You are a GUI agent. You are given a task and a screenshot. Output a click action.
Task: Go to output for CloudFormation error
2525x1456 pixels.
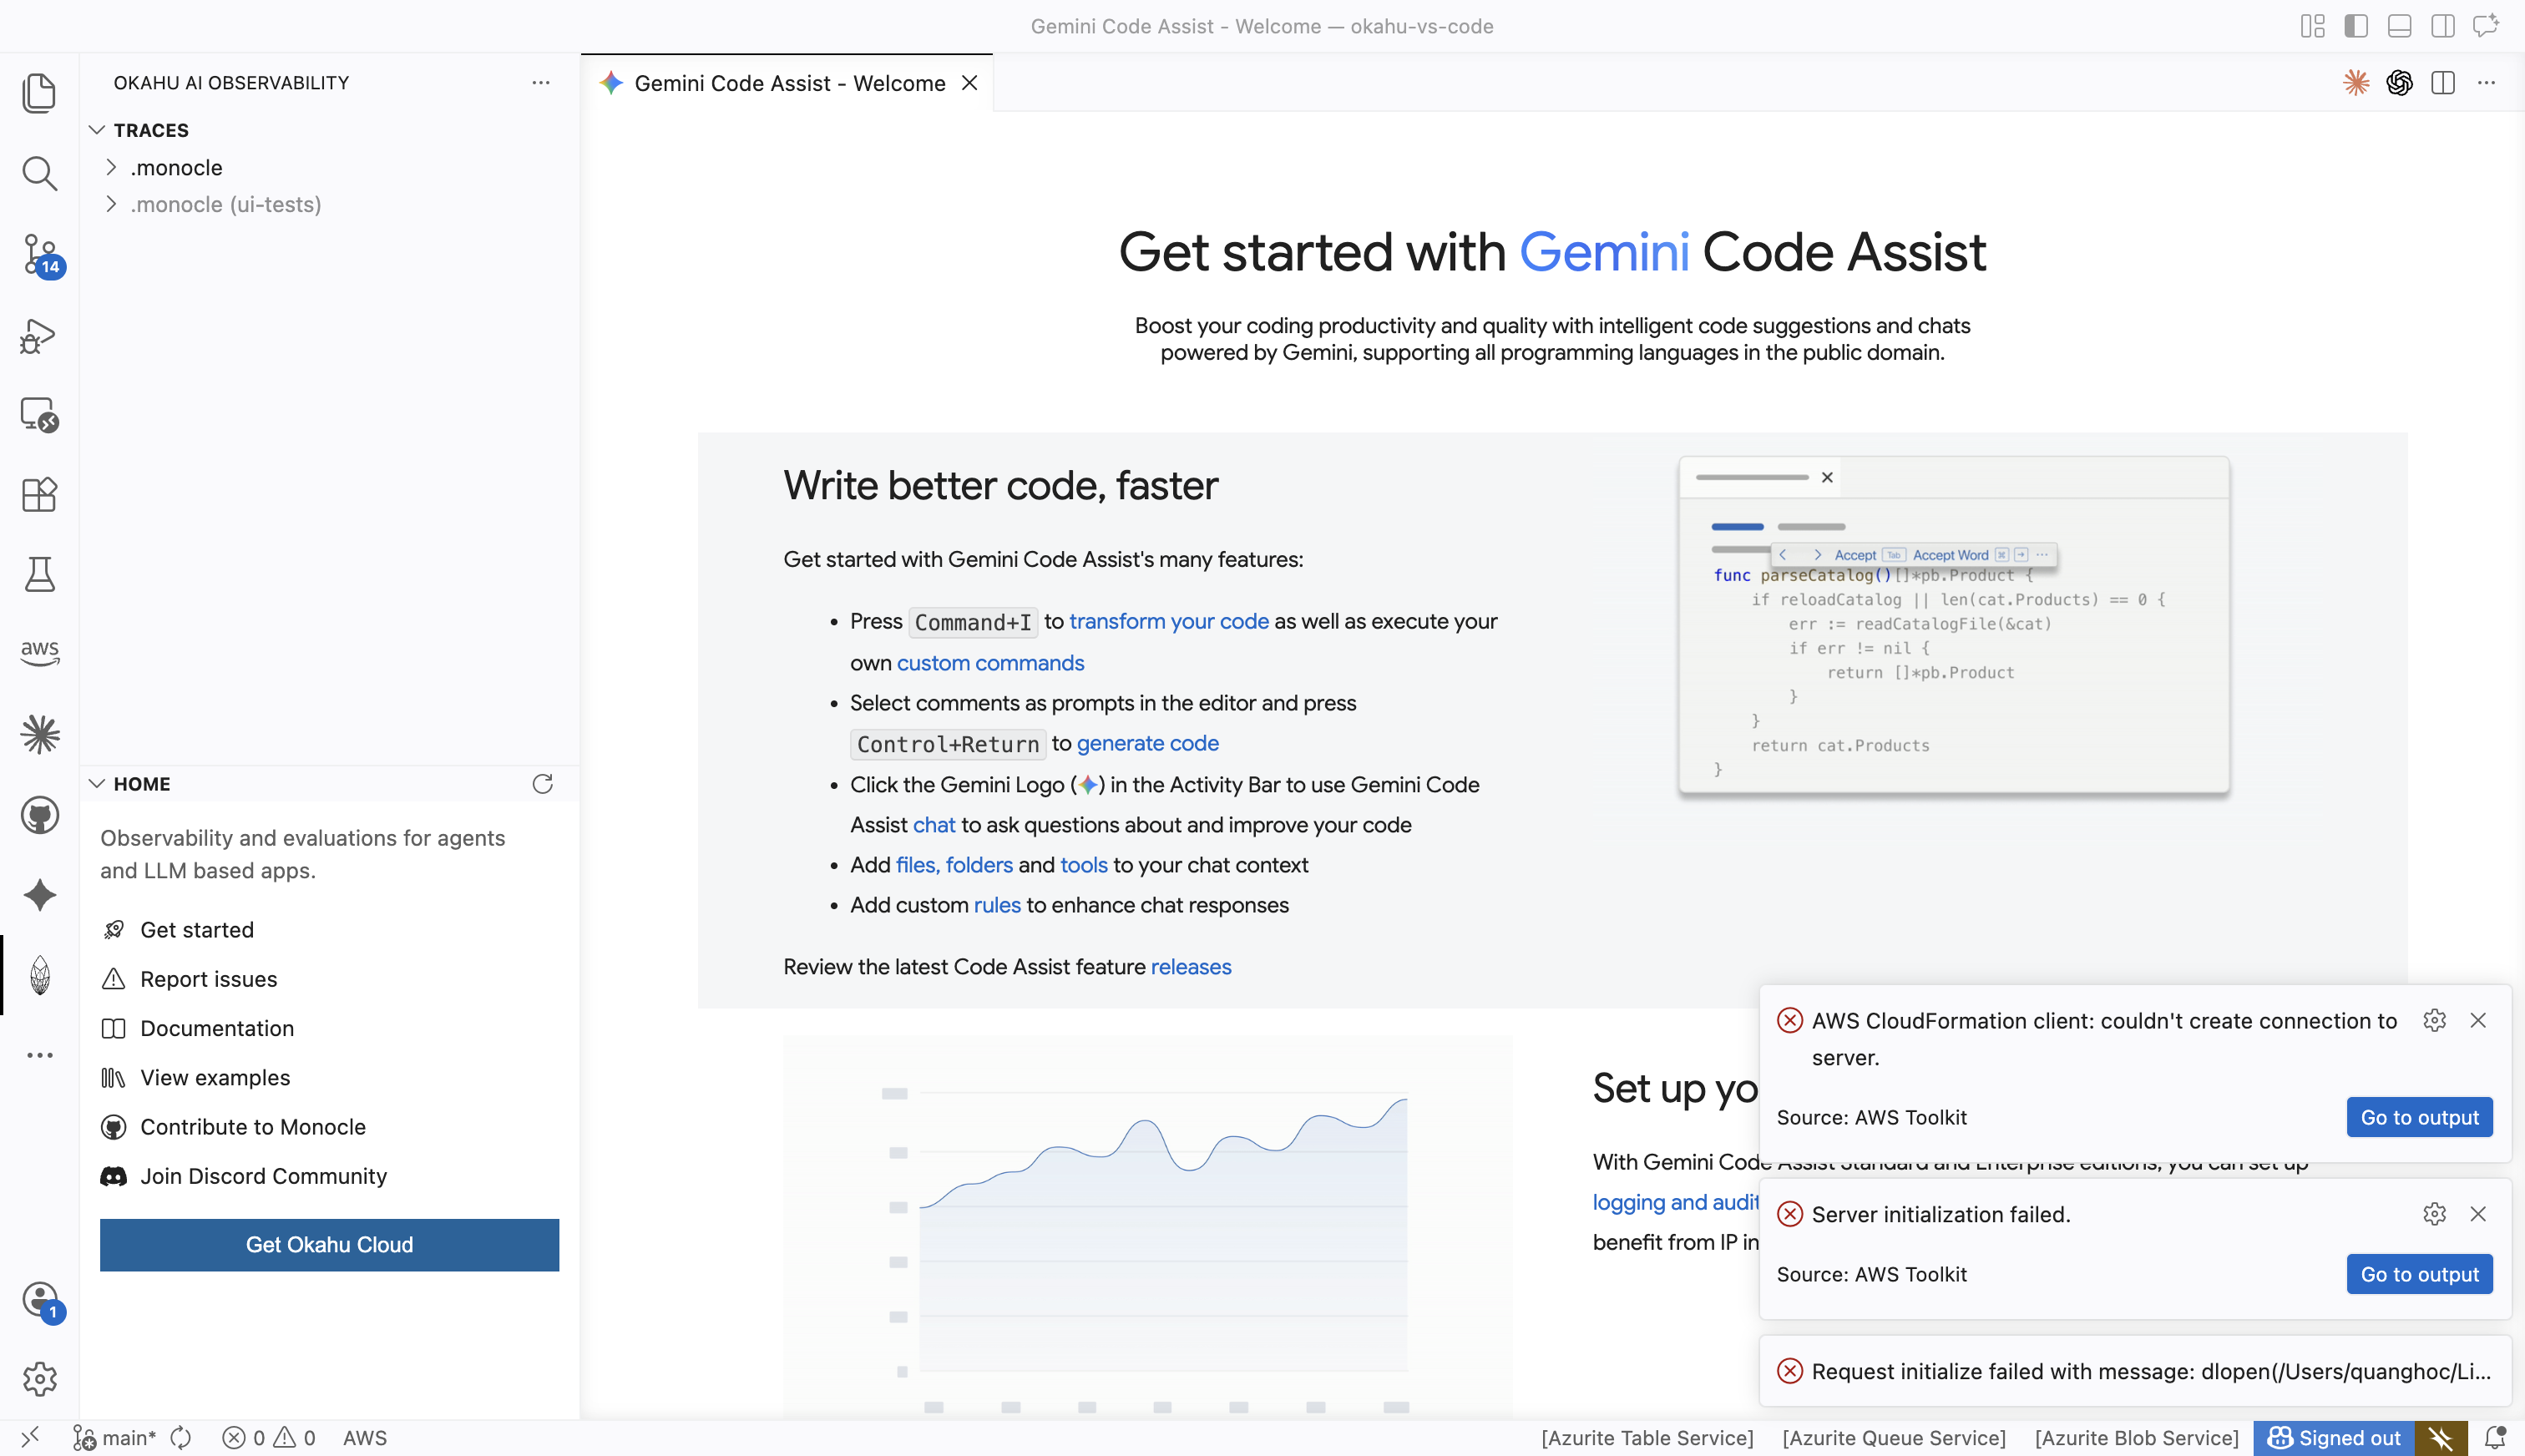(2419, 1117)
